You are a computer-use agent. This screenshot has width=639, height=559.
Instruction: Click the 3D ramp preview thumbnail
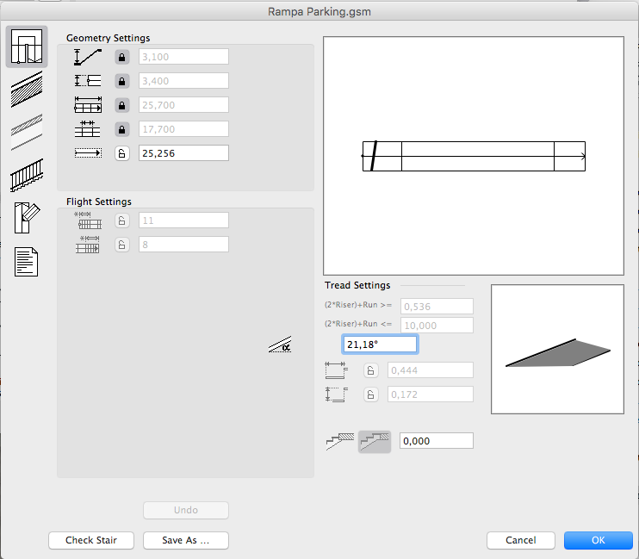click(557, 349)
